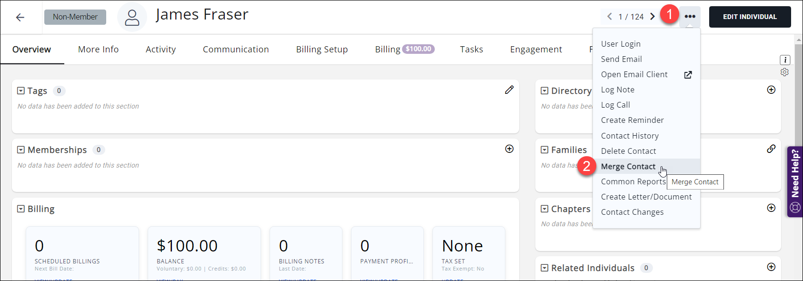The height and width of the screenshot is (281, 803).
Task: Select Merge Contact menu item
Action: [646, 166]
